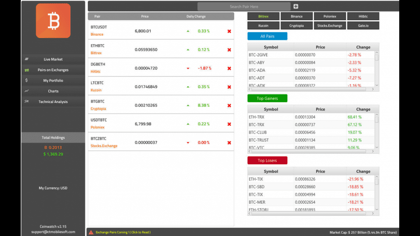Remove BTCUSDT pair with red X
The width and height of the screenshot is (420, 236).
point(229,31)
